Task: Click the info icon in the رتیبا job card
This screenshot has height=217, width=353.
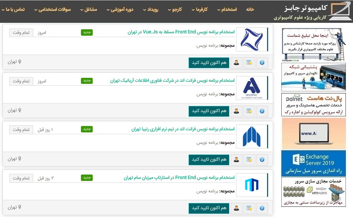Action: (x=262, y=160)
